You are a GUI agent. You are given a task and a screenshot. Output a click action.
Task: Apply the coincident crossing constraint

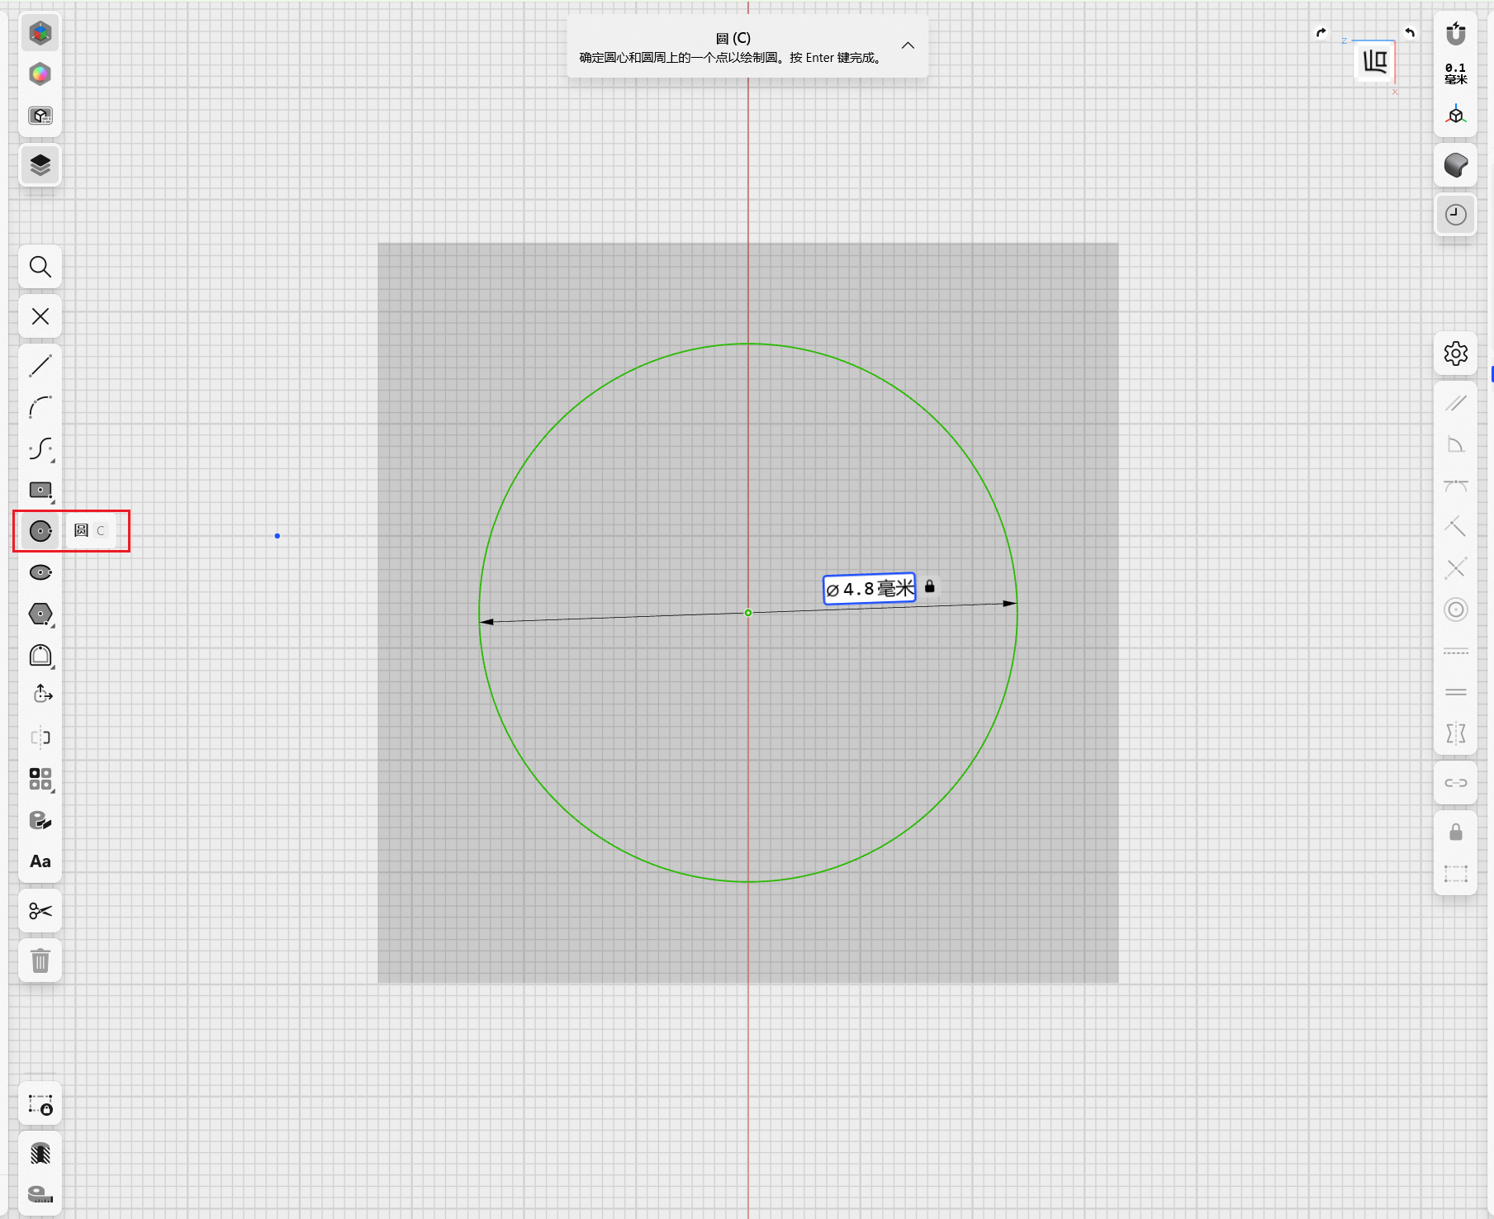pos(1456,568)
